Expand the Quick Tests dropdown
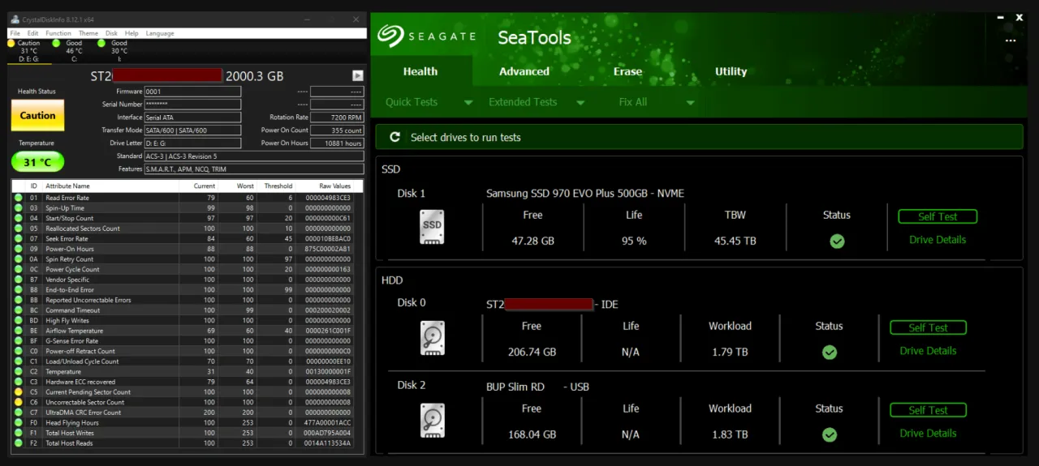Image resolution: width=1039 pixels, height=466 pixels. click(x=468, y=103)
